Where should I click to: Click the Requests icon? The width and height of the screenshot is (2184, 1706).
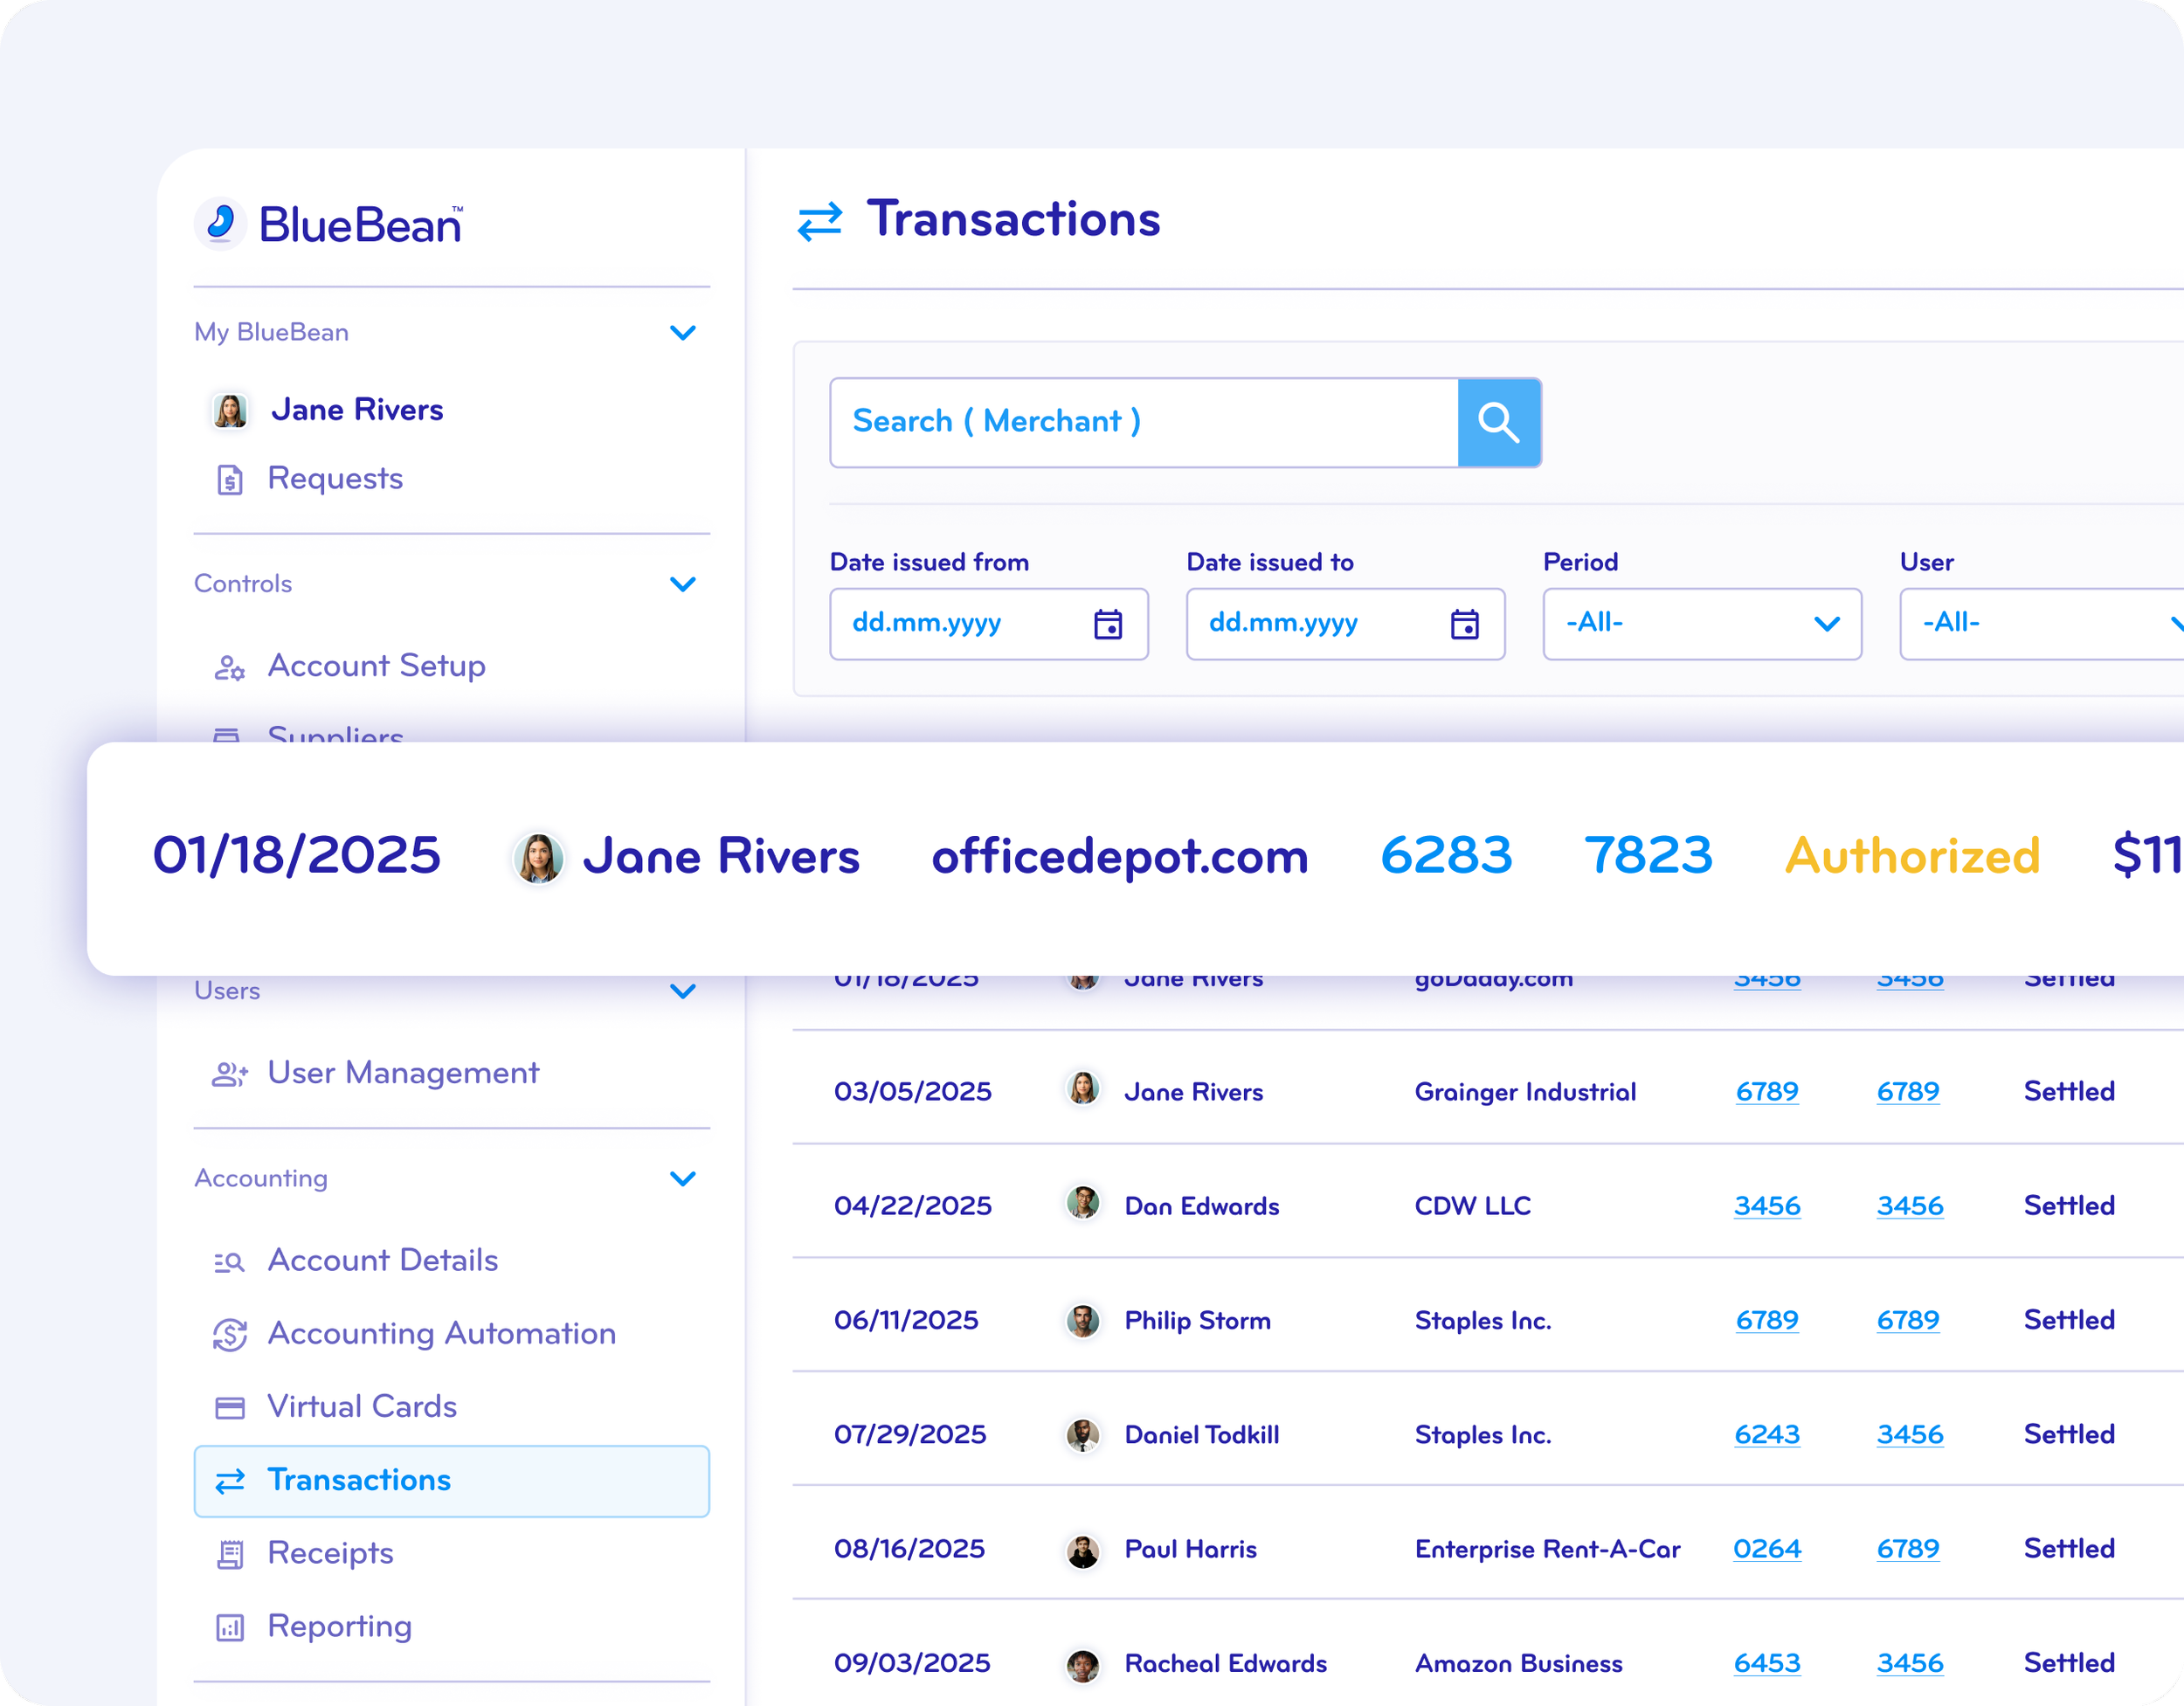pos(231,478)
